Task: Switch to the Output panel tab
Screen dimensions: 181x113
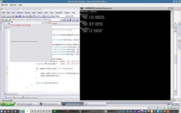Action: pos(8,97)
